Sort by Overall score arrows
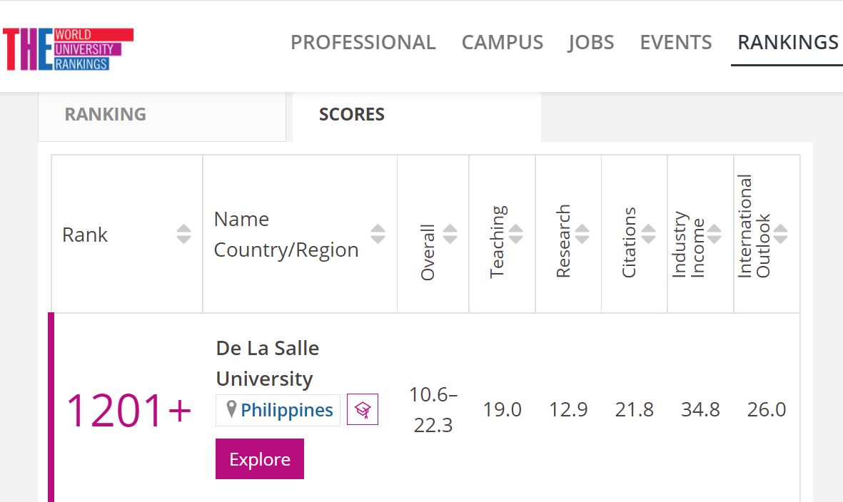The width and height of the screenshot is (843, 502). pyautogui.click(x=450, y=234)
